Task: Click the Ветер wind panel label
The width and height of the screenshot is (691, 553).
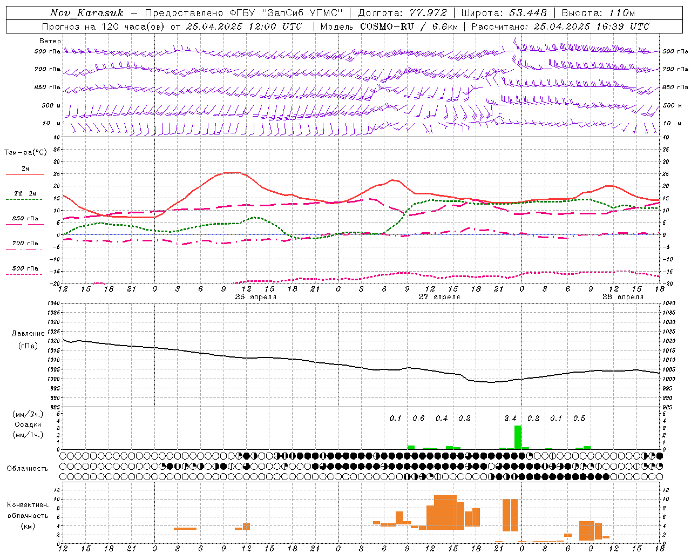Action: (x=50, y=41)
